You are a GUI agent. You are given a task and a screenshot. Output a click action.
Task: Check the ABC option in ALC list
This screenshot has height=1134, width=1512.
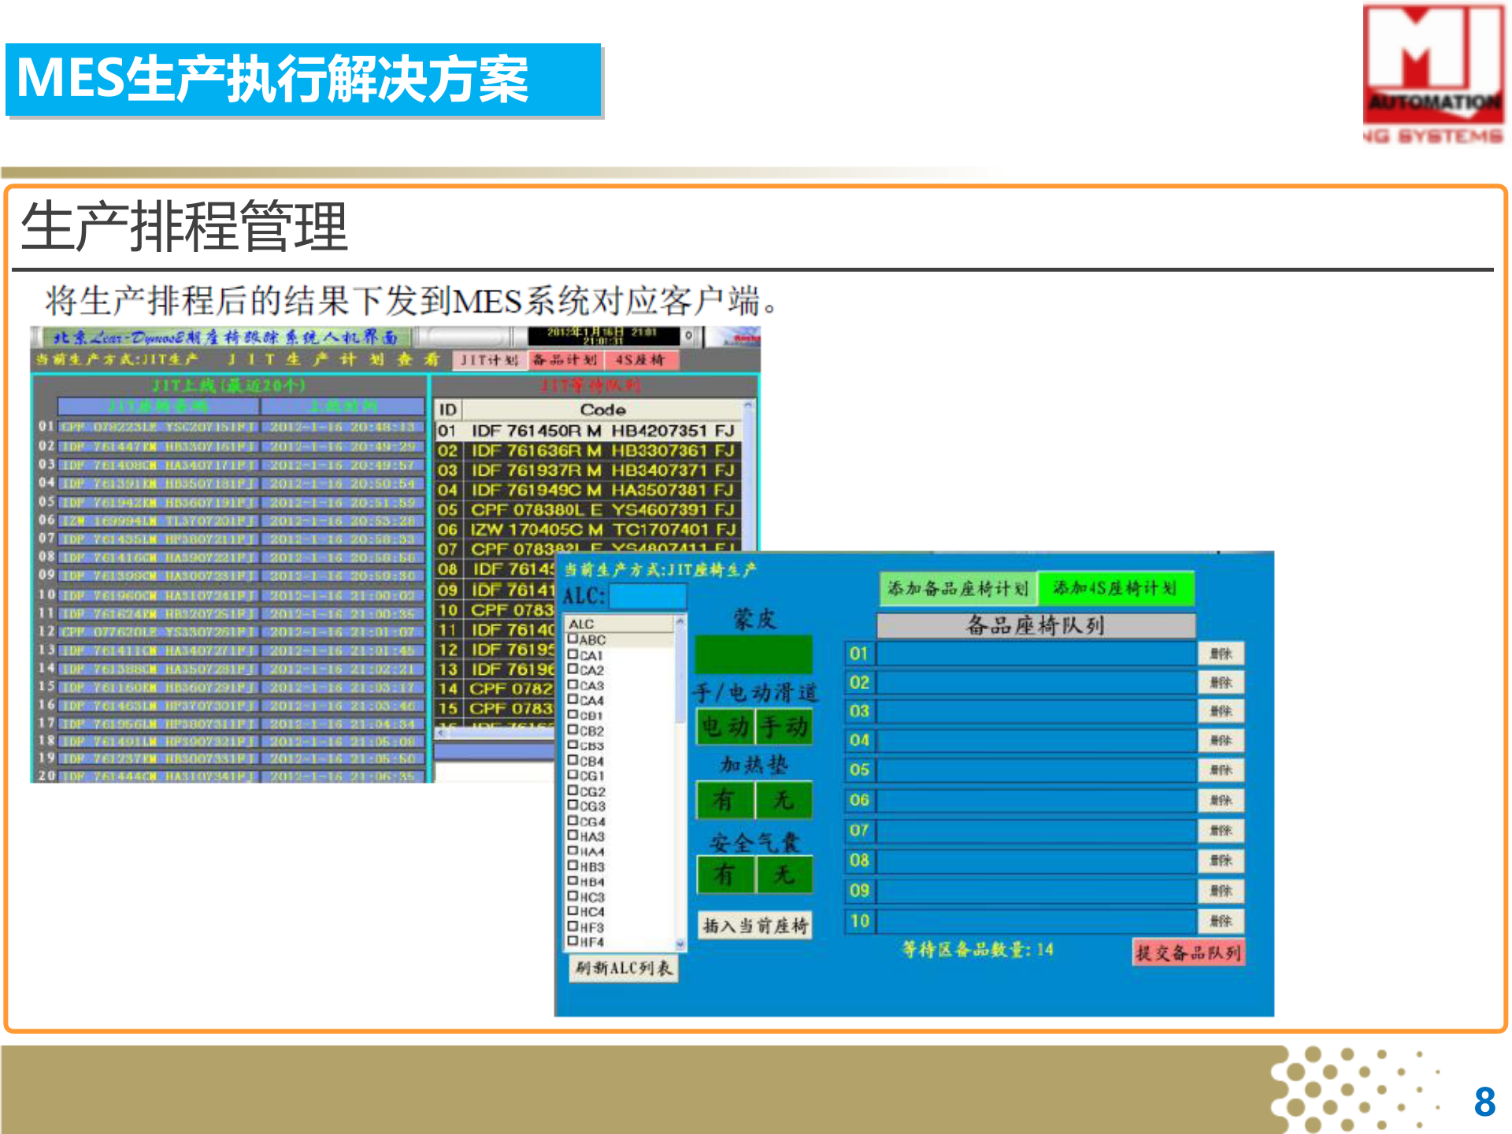[x=573, y=640]
